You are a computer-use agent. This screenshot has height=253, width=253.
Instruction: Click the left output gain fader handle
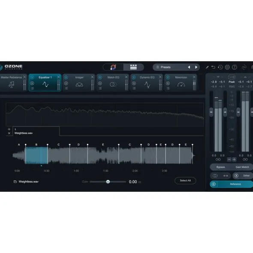click(238, 112)
